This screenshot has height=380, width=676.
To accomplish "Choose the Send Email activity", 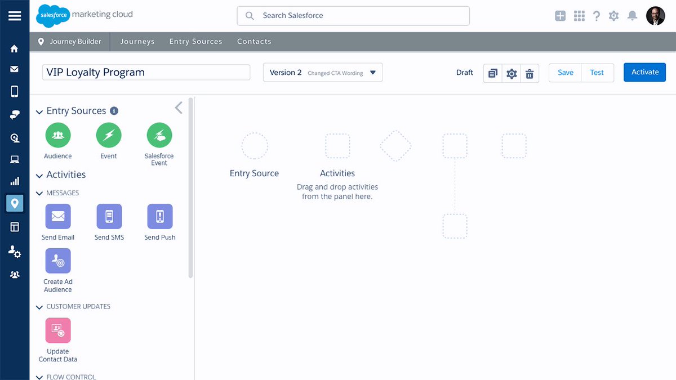I will [58, 216].
